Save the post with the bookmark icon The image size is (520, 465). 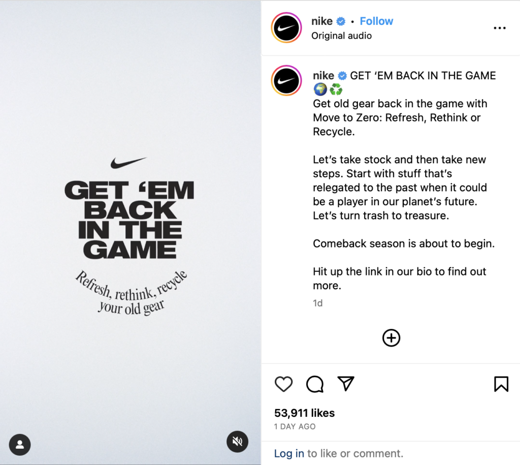501,384
